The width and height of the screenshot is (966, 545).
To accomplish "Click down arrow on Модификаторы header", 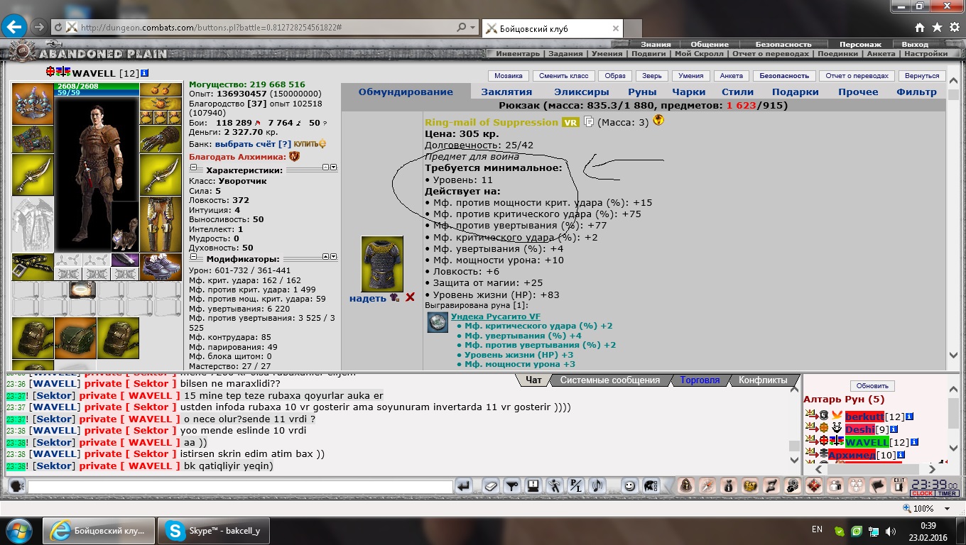I will [334, 257].
